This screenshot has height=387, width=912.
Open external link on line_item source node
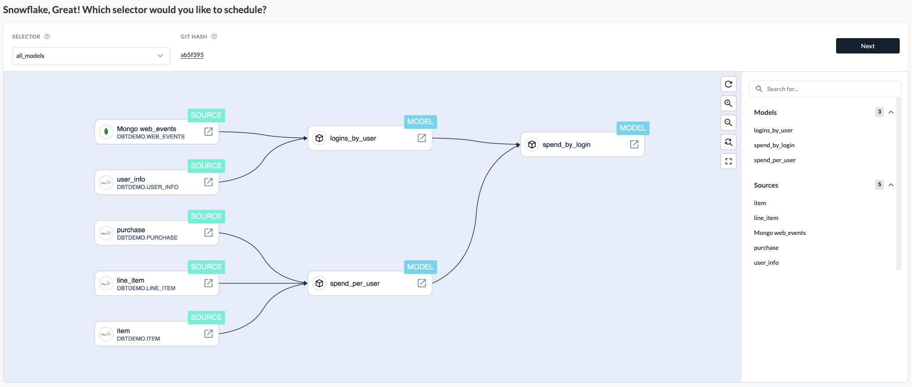click(208, 283)
